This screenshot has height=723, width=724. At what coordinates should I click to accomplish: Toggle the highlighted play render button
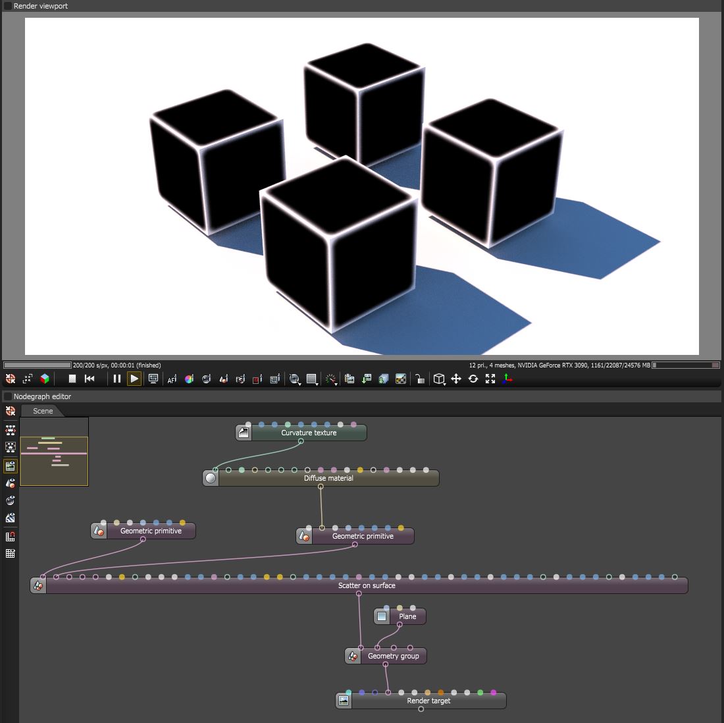[134, 379]
